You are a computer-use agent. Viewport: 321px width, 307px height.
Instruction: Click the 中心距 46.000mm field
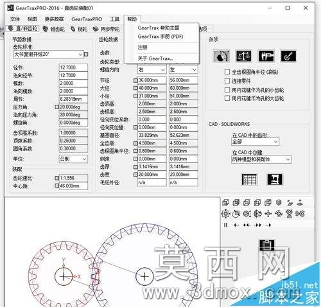[73, 186]
